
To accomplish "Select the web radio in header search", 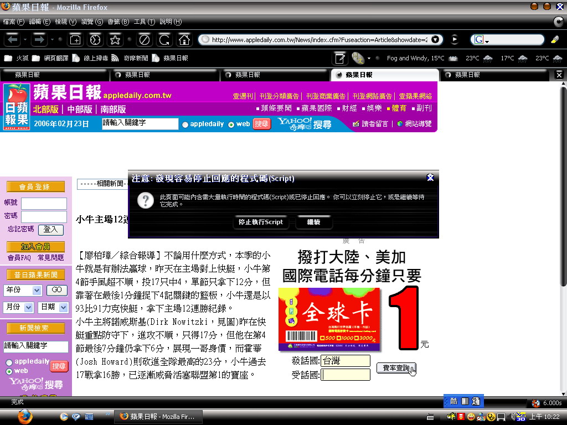I will (x=231, y=125).
